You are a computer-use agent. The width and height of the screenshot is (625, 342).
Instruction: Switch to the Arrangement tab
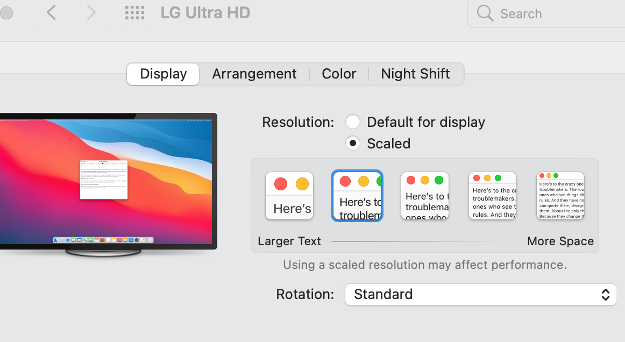point(254,74)
